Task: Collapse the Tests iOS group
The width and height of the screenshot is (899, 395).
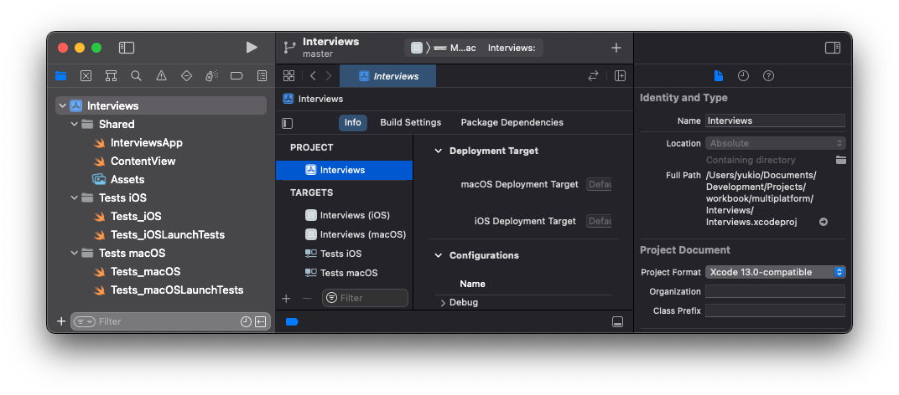Action: click(x=74, y=198)
